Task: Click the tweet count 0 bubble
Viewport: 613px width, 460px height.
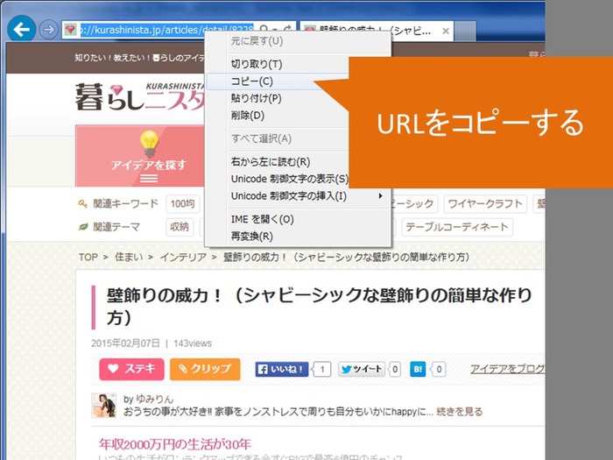Action: pyautogui.click(x=395, y=369)
